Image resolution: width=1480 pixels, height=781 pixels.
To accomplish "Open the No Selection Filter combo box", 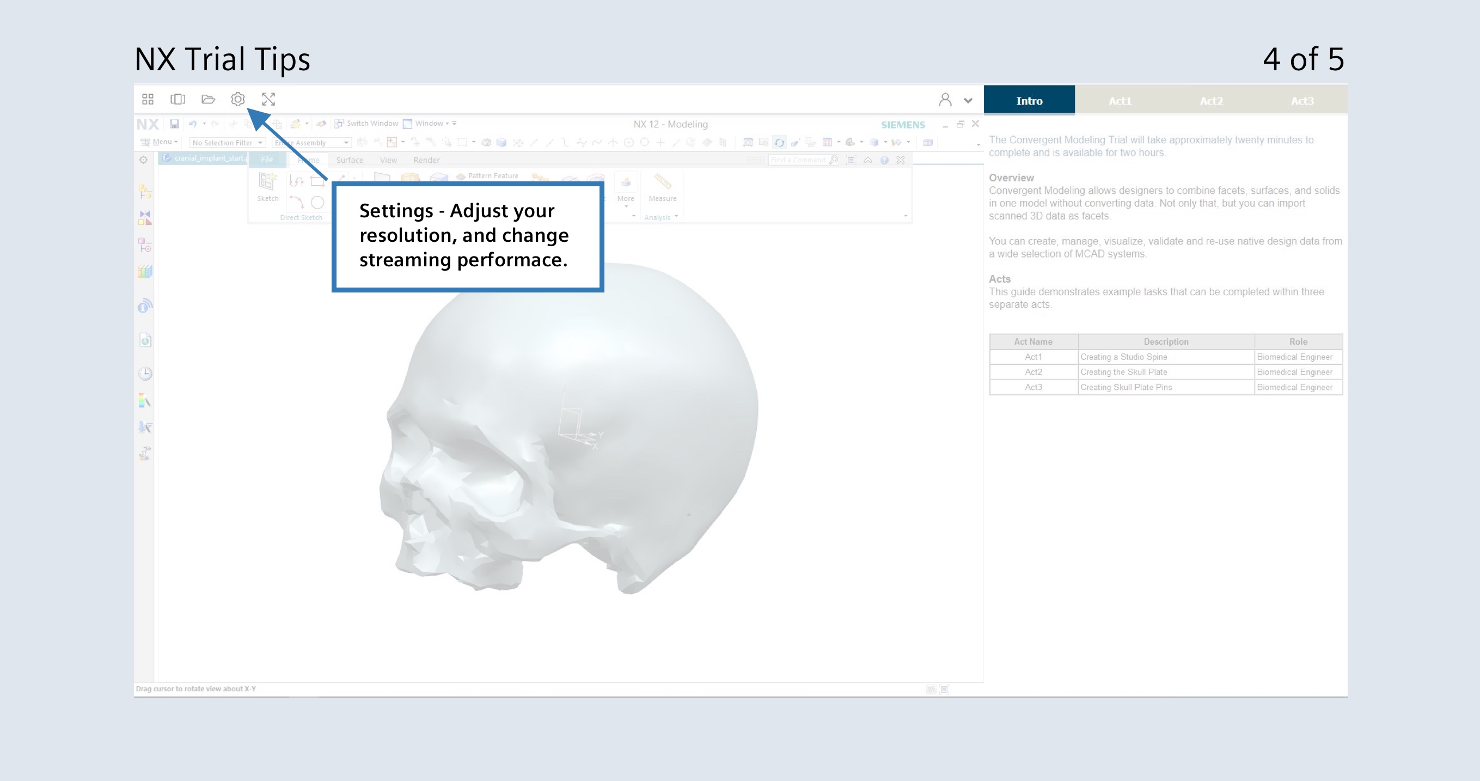I will (x=228, y=143).
